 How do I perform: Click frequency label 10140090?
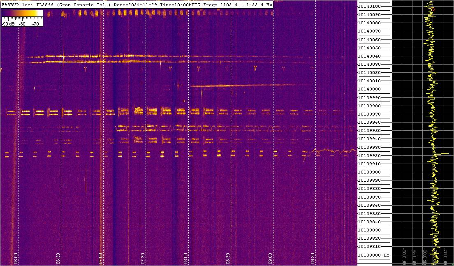click(369, 14)
